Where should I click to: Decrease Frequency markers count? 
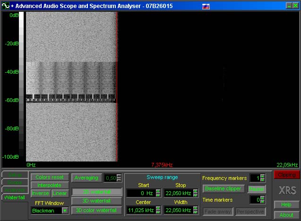click(x=263, y=180)
